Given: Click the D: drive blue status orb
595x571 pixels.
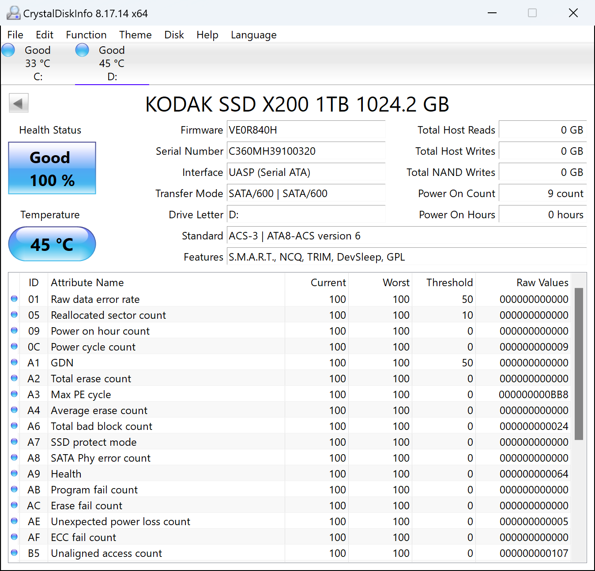Looking at the screenshot, I should 82,50.
